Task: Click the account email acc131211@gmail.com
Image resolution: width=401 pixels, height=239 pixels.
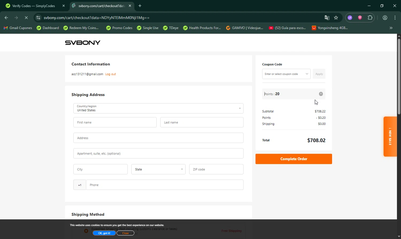Action: click(87, 74)
